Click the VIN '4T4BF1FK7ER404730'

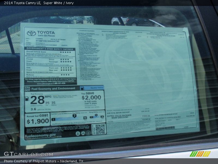point(47,41)
